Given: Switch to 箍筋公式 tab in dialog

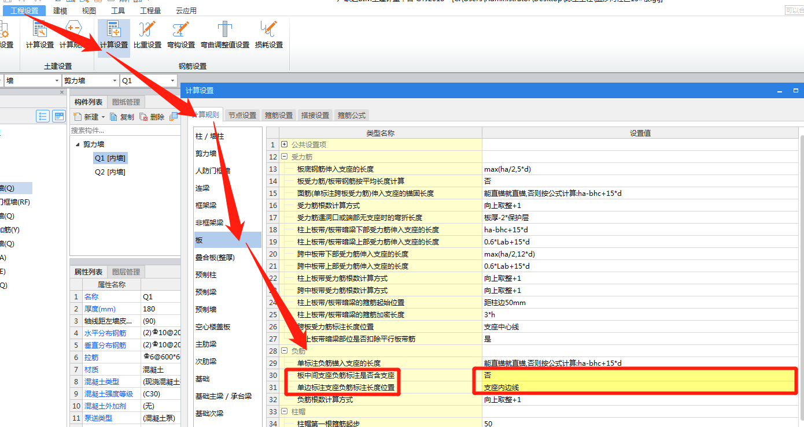Looking at the screenshot, I should [352, 115].
